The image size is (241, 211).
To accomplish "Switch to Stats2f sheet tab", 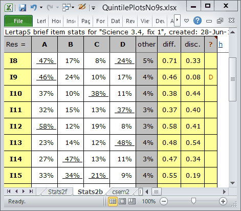I will click(58, 192).
